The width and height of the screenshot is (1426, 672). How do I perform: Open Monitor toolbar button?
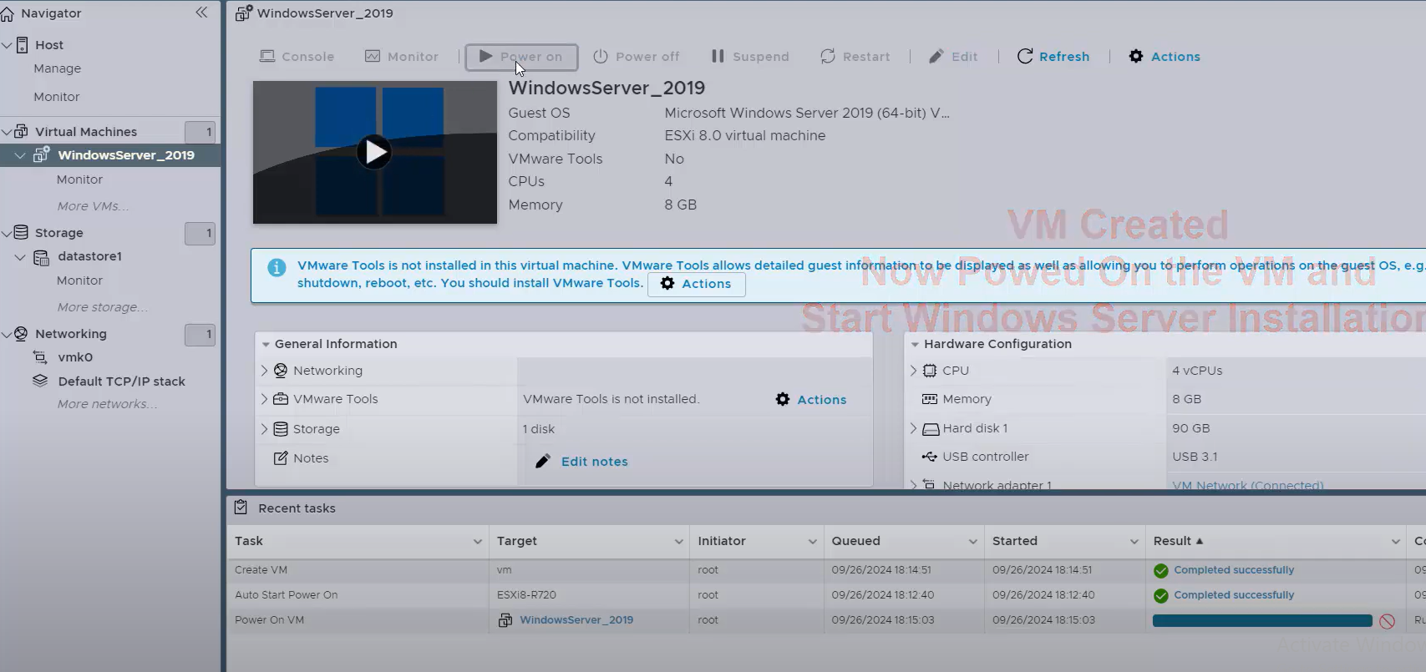(x=402, y=57)
